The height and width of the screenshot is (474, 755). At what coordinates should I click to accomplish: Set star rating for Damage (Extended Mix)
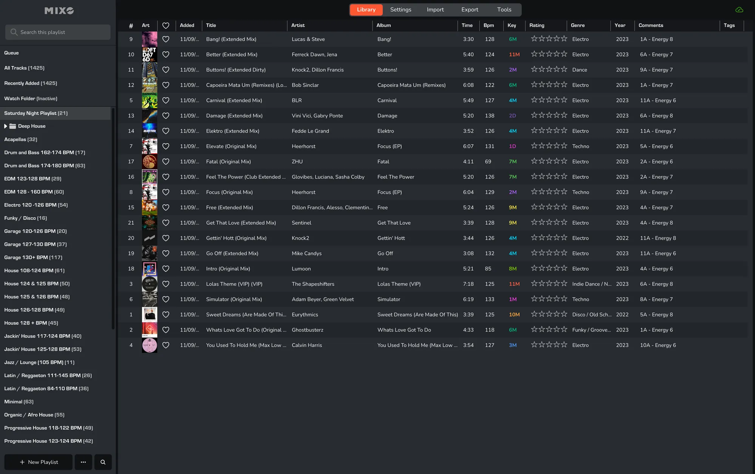[549, 115]
